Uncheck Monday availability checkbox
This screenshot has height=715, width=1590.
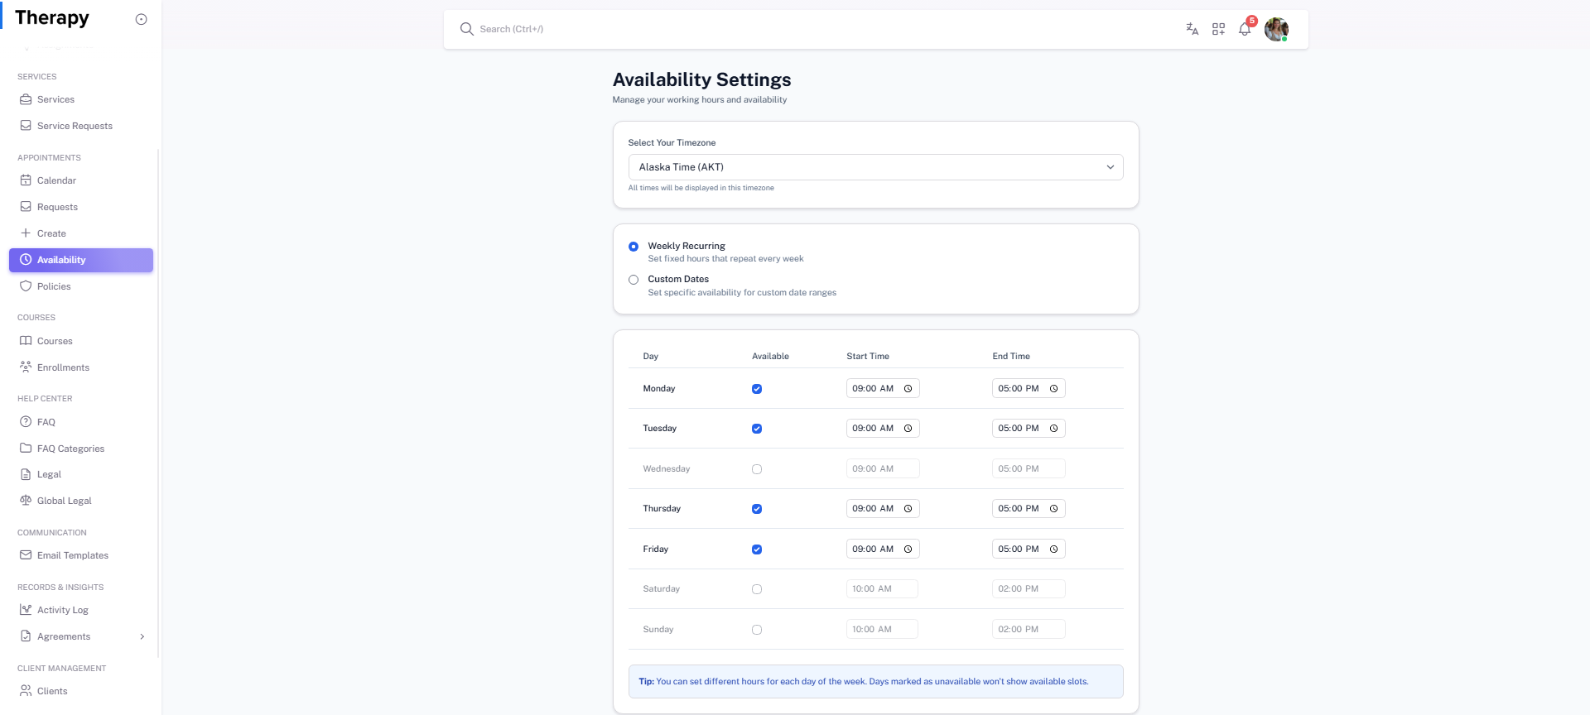tap(757, 389)
